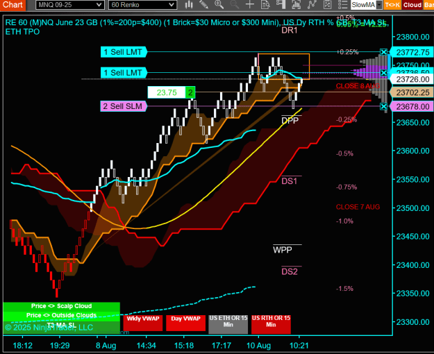The height and width of the screenshot is (354, 434).
Task: Open the chart properties list icon
Action: [x=342, y=5]
